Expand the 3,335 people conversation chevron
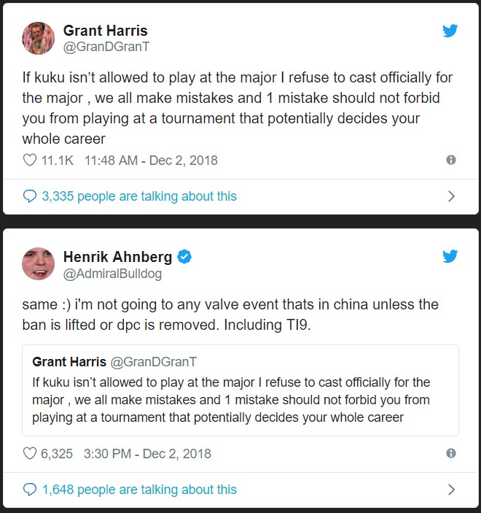The height and width of the screenshot is (513, 481). [x=451, y=196]
